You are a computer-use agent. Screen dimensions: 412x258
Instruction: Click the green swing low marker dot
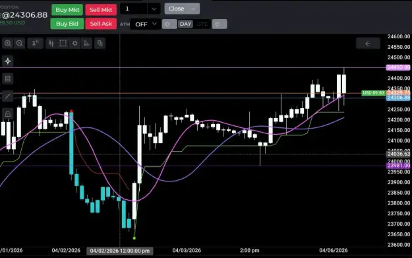point(134,238)
